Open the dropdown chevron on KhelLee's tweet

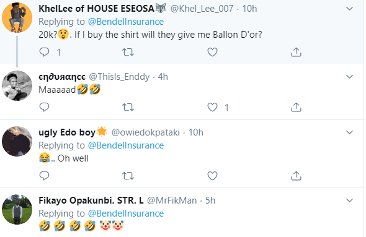pyautogui.click(x=349, y=9)
